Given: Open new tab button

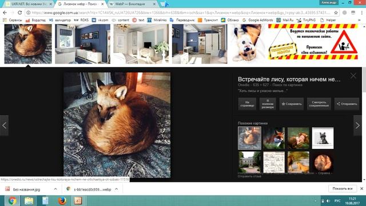Looking at the screenshot, I should click(164, 4).
